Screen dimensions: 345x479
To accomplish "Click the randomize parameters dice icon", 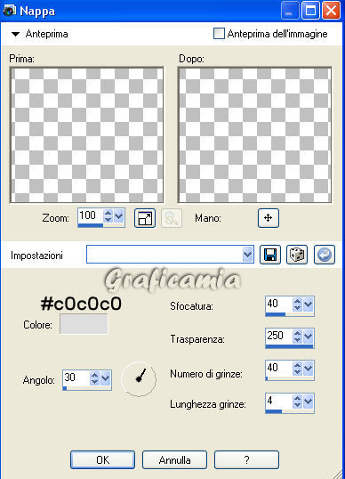I will click(297, 255).
